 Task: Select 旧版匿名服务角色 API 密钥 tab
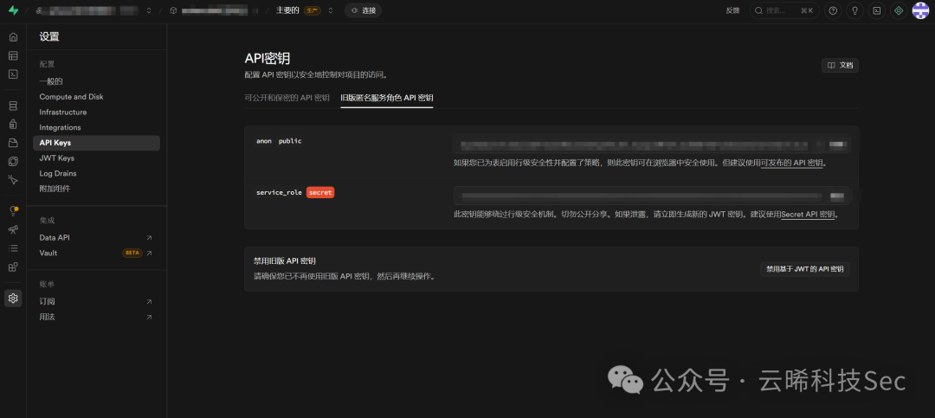(387, 98)
